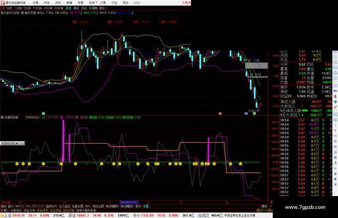The width and height of the screenshot is (338, 218).
Task: Select weekly '周' period in right sidebar
Action: click(x=335, y=158)
